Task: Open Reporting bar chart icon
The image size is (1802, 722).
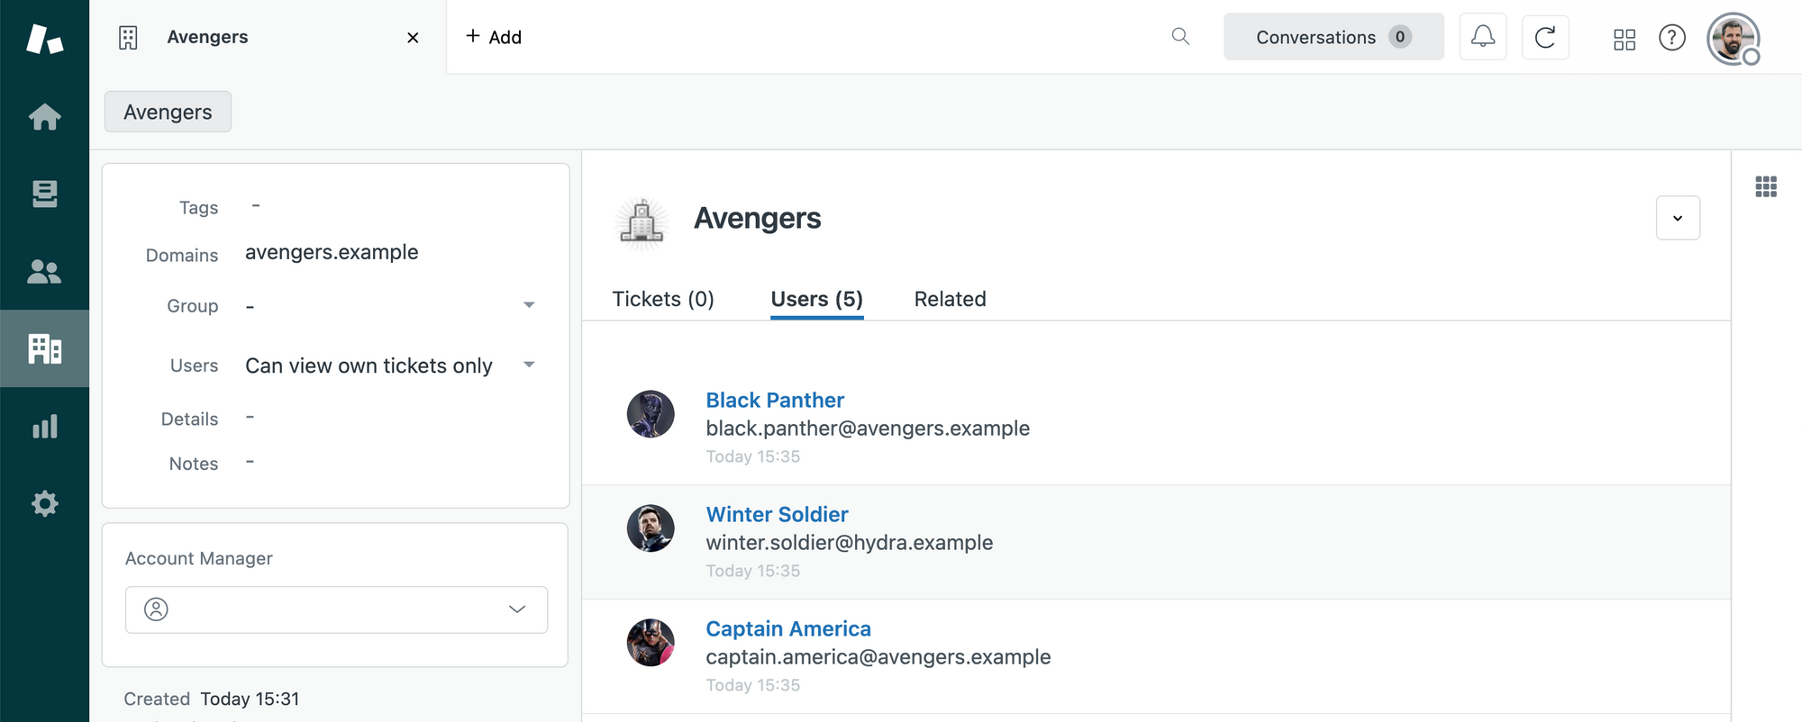Action: coord(44,426)
